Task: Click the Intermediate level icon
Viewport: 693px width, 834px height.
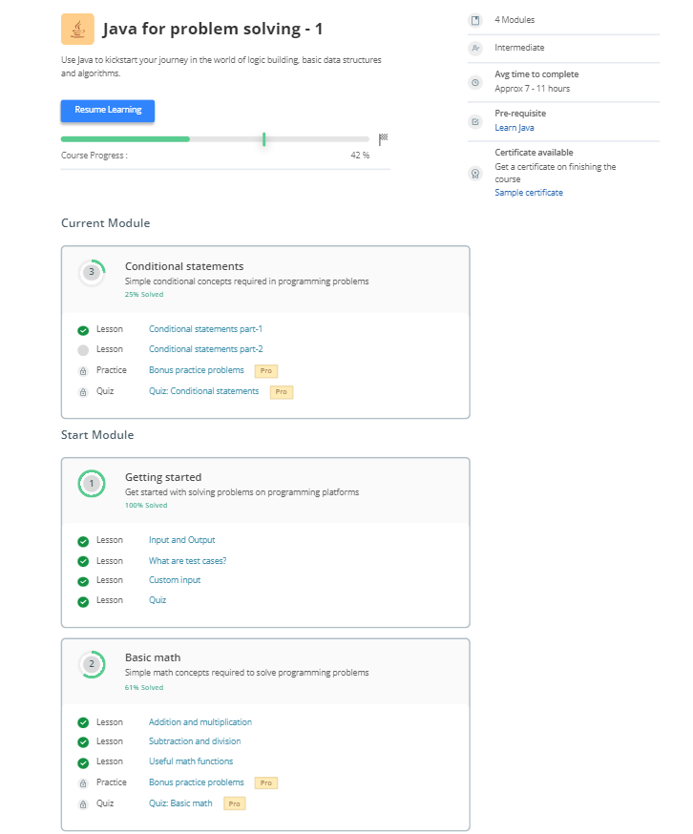Action: point(474,48)
